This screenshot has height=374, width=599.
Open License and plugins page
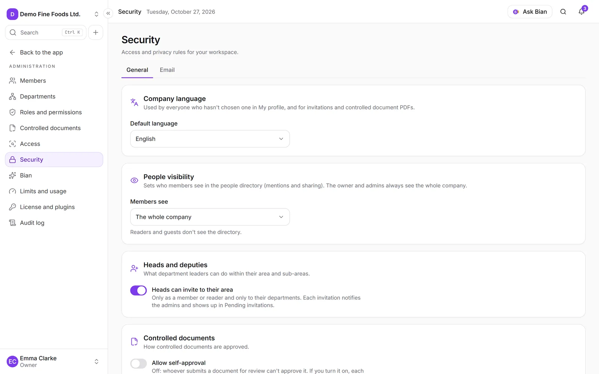[54, 207]
